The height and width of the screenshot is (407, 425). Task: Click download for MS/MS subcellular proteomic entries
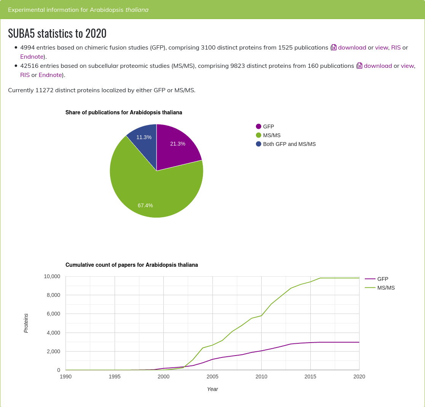(x=378, y=66)
